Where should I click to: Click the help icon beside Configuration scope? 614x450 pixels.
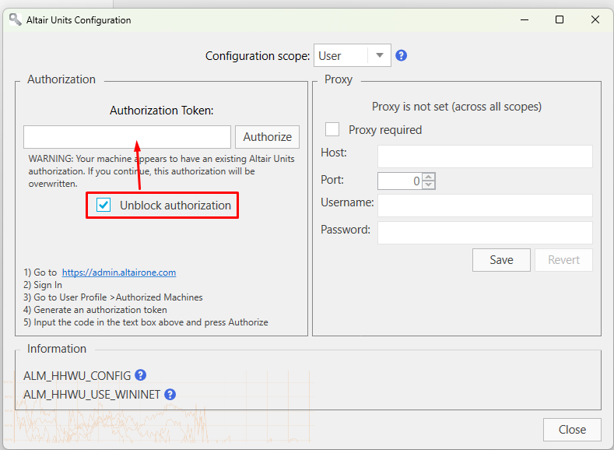[x=401, y=55]
